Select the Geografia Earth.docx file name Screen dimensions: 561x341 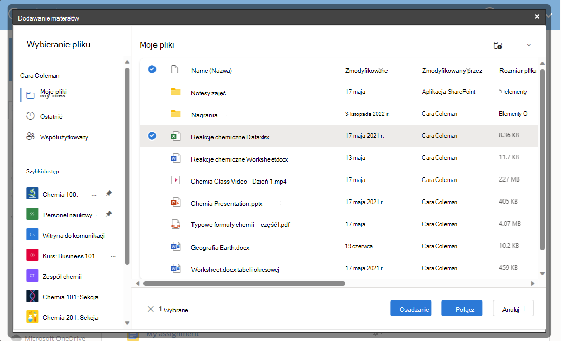220,248
